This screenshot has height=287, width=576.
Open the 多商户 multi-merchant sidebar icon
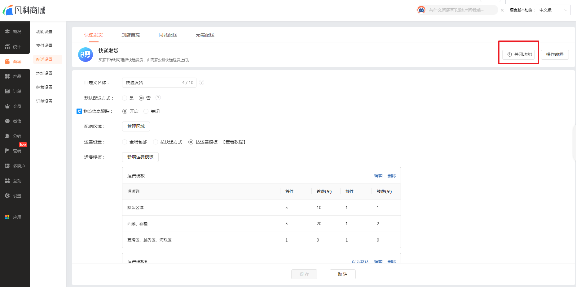[x=7, y=166]
